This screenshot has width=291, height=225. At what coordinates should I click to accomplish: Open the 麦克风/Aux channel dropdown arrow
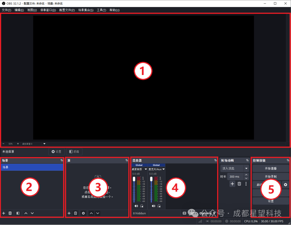pyautogui.click(x=164, y=169)
